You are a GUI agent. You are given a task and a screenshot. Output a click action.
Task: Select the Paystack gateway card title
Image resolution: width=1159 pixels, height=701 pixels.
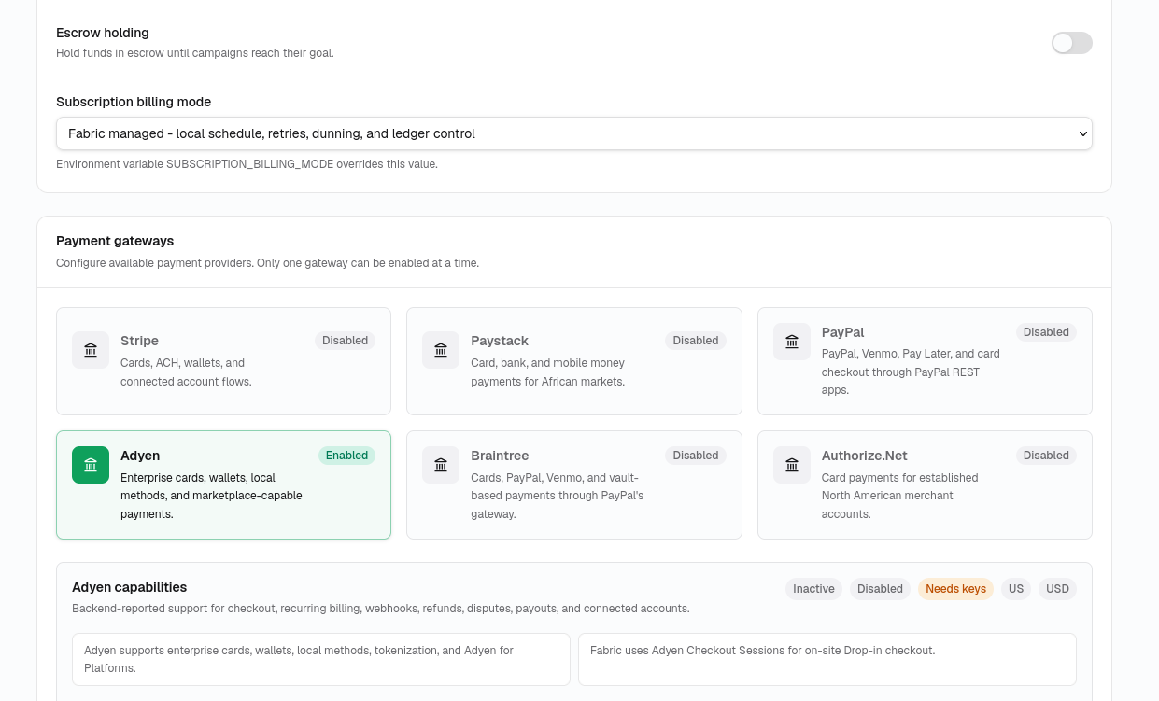pyautogui.click(x=500, y=341)
